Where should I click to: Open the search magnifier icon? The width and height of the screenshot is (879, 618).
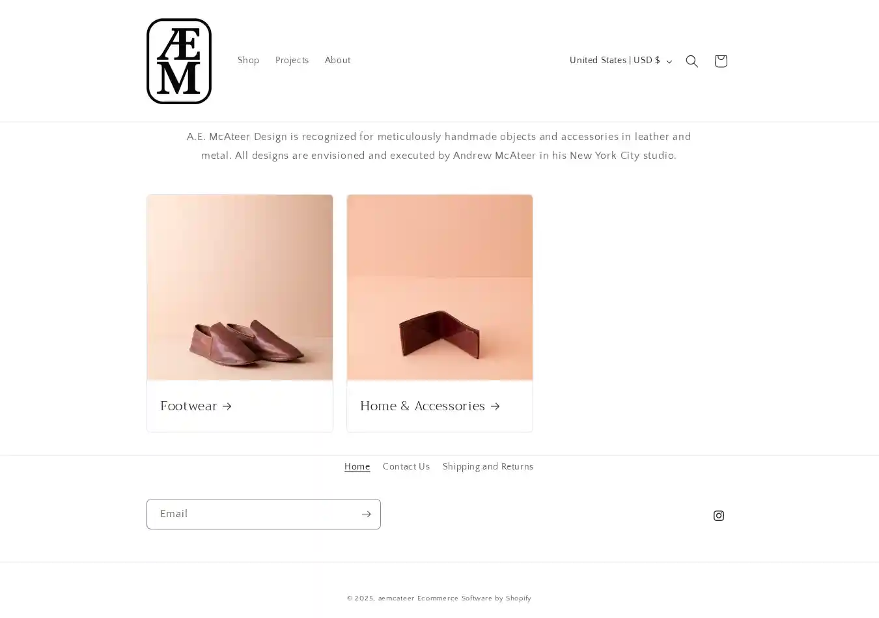tap(691, 61)
